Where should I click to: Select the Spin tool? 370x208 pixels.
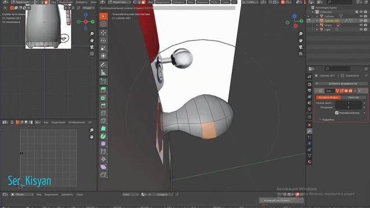point(103,136)
